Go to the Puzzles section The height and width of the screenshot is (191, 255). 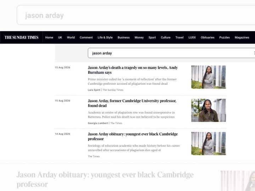coord(225,37)
